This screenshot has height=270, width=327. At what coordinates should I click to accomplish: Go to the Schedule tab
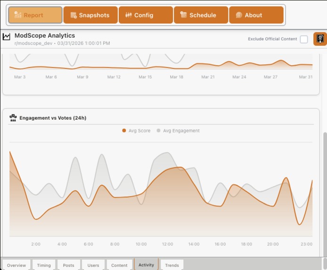201,15
